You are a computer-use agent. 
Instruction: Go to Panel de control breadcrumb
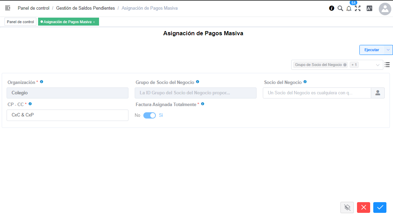[34, 8]
